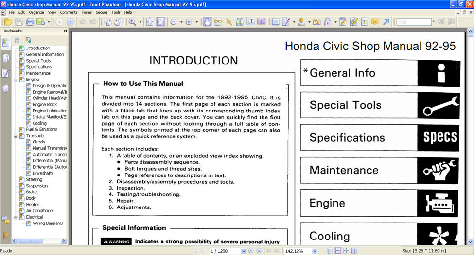Click the binoculars Search icon

(x=240, y=22)
